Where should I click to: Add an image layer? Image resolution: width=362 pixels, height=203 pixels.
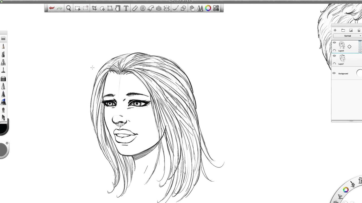click(351, 30)
